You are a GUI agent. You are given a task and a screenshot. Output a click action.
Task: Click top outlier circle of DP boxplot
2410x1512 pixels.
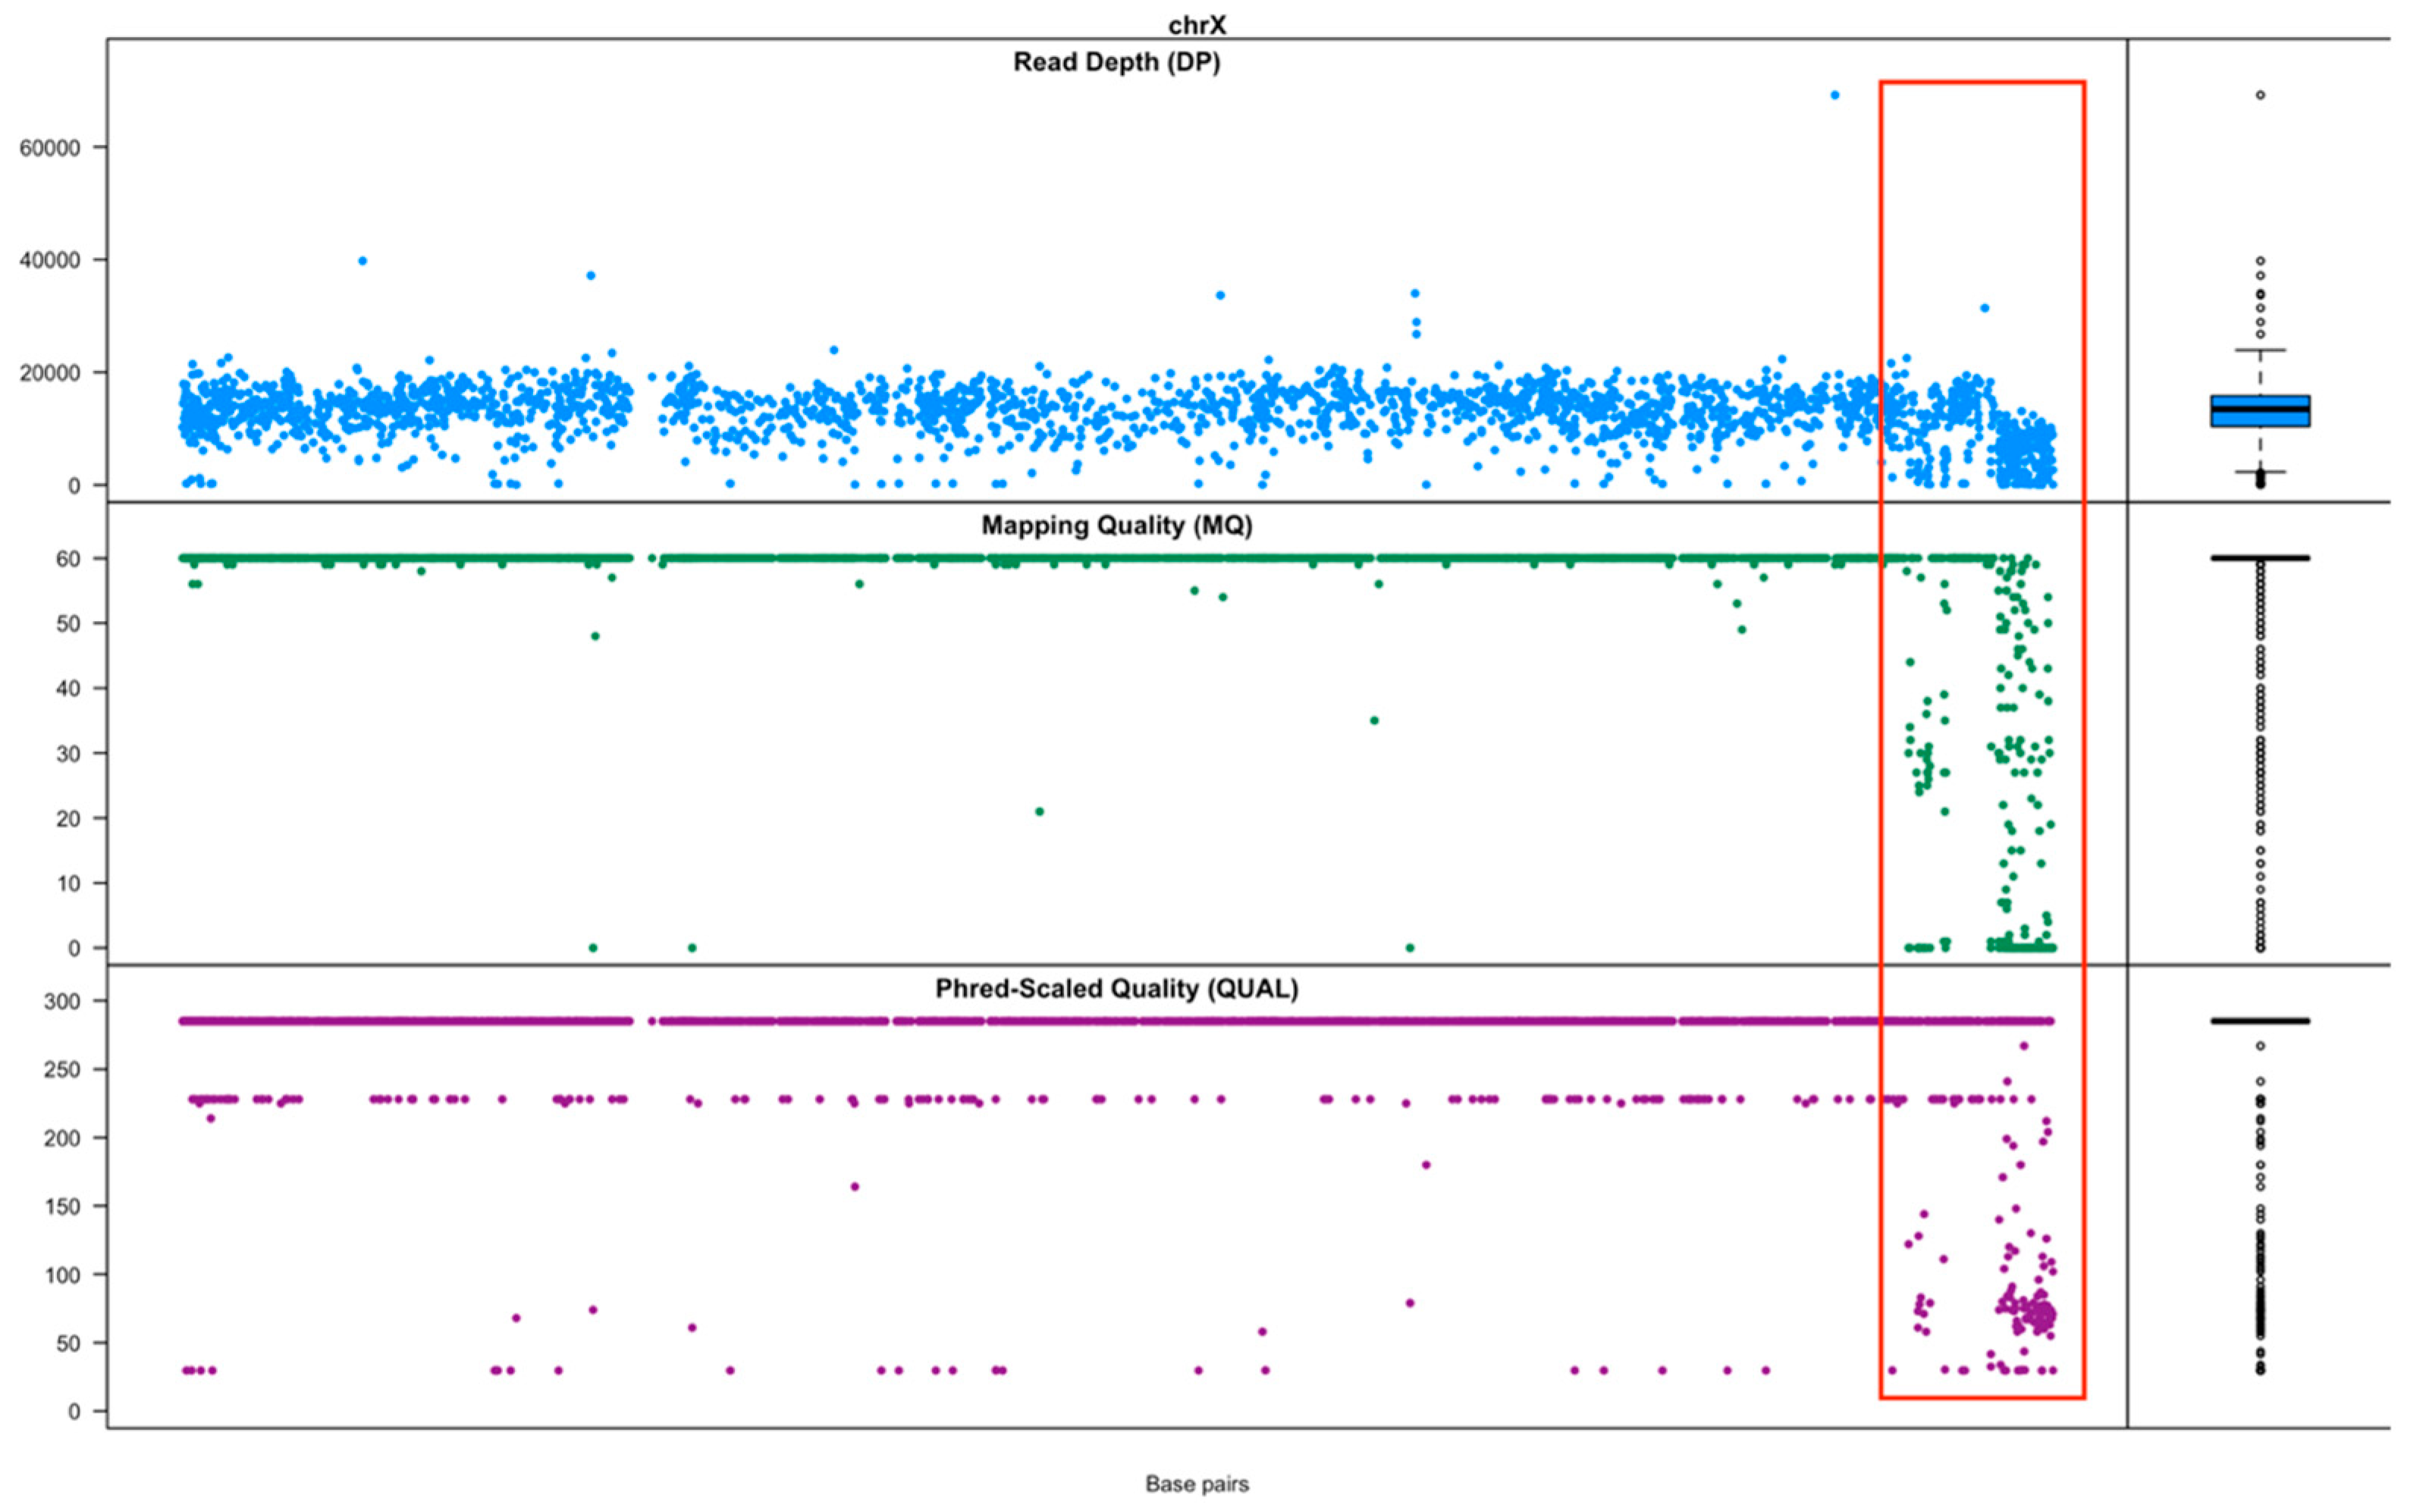click(2260, 95)
